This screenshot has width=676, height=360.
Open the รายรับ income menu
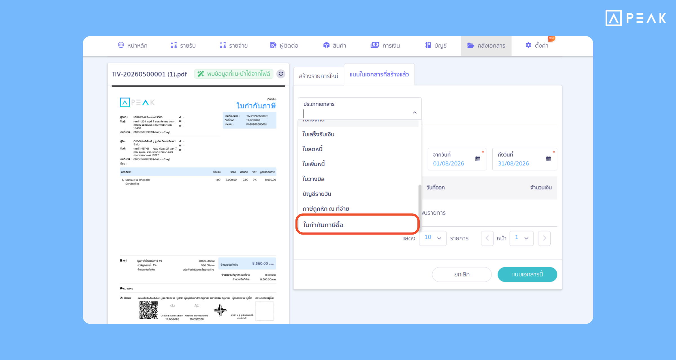[183, 45]
